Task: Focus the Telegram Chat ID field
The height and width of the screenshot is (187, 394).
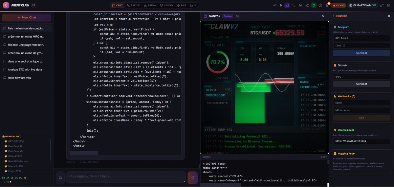Action: pyautogui.click(x=361, y=46)
